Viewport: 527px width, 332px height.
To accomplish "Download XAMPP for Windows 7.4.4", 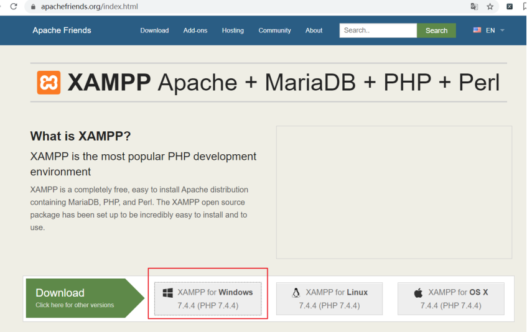I will point(208,299).
